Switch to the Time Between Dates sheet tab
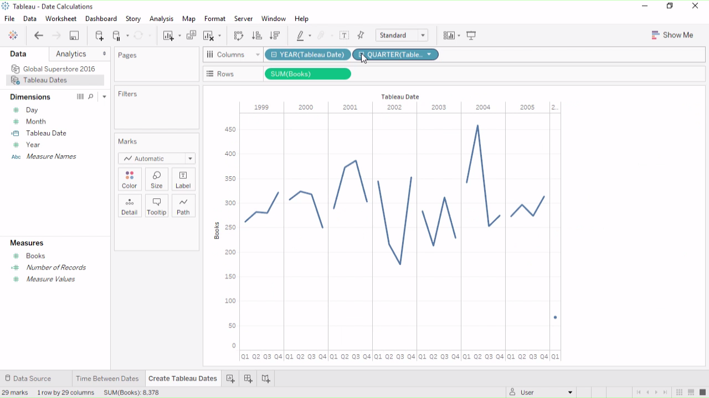This screenshot has height=398, width=709. coord(107,379)
